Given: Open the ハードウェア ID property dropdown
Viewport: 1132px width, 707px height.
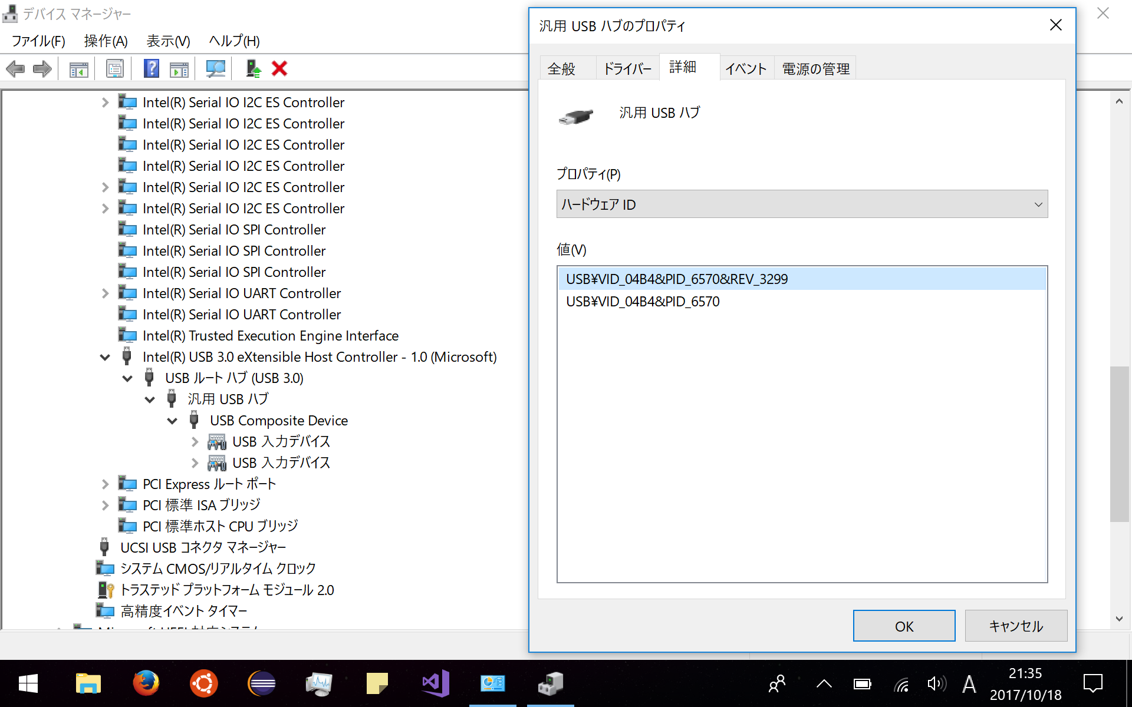Looking at the screenshot, I should point(802,204).
